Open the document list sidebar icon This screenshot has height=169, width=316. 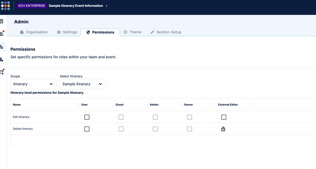click(2, 21)
